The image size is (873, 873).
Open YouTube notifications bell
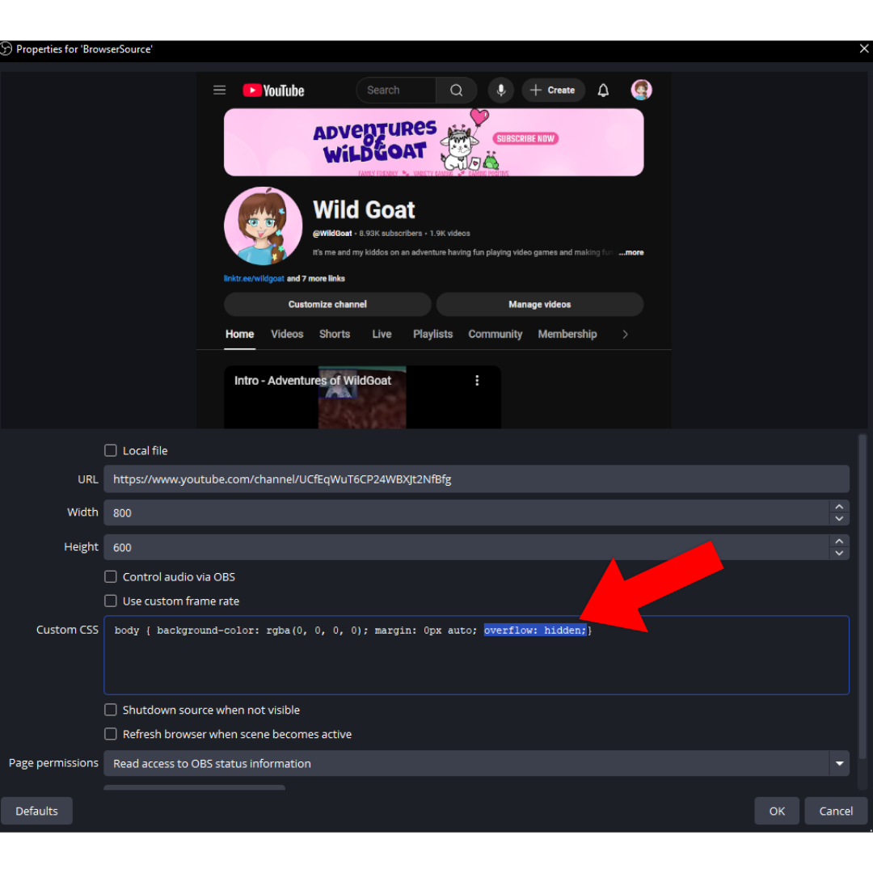tap(603, 90)
